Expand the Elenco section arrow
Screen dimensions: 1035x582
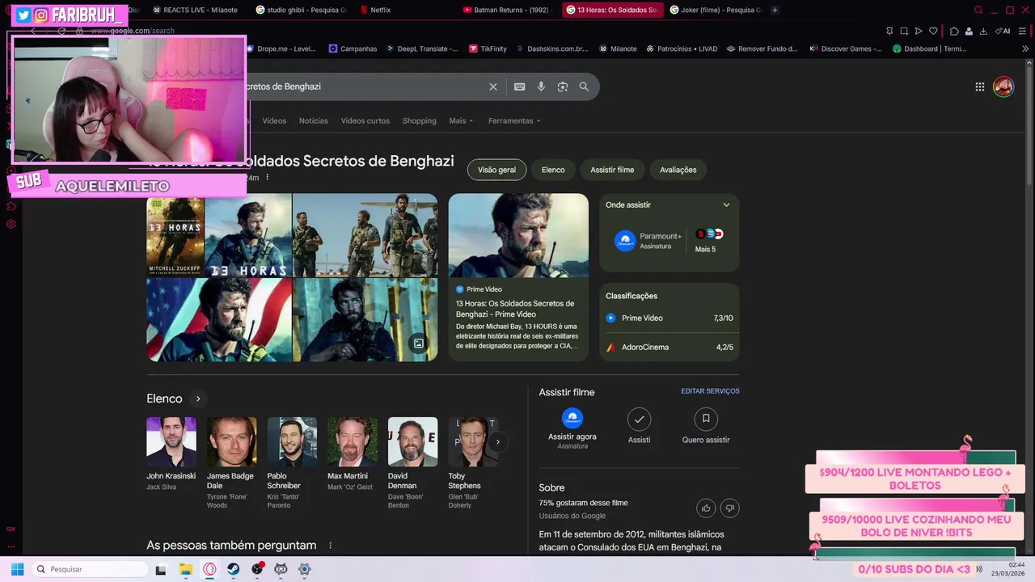tap(198, 399)
